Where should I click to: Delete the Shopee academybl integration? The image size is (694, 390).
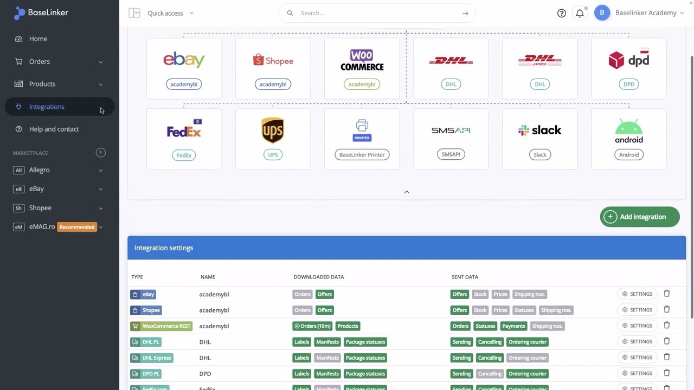point(667,309)
